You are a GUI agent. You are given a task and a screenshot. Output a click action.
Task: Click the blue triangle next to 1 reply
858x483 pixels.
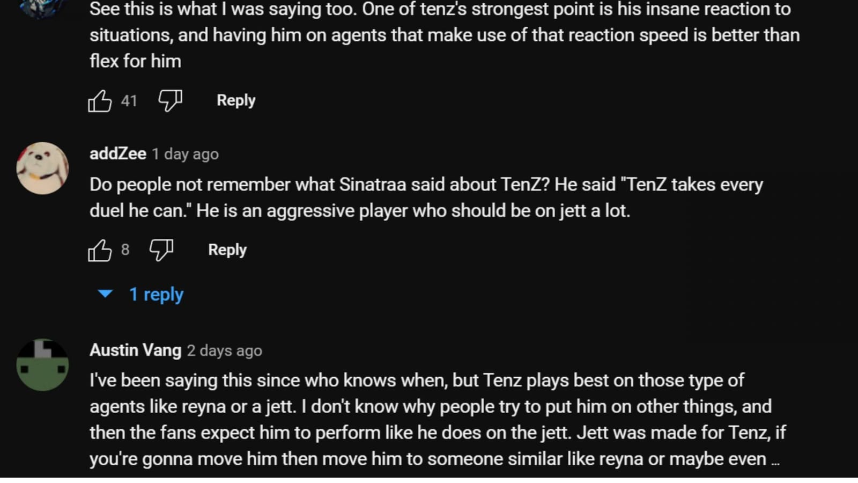pyautogui.click(x=105, y=294)
